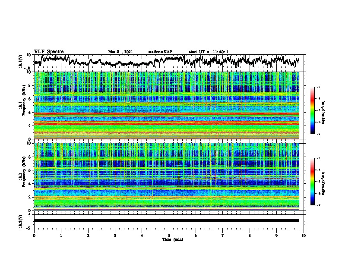The image size is (342, 264).
Task: Click ch.2 colorbar 'log(PSD)' unit label
Action: pyautogui.click(x=323, y=184)
